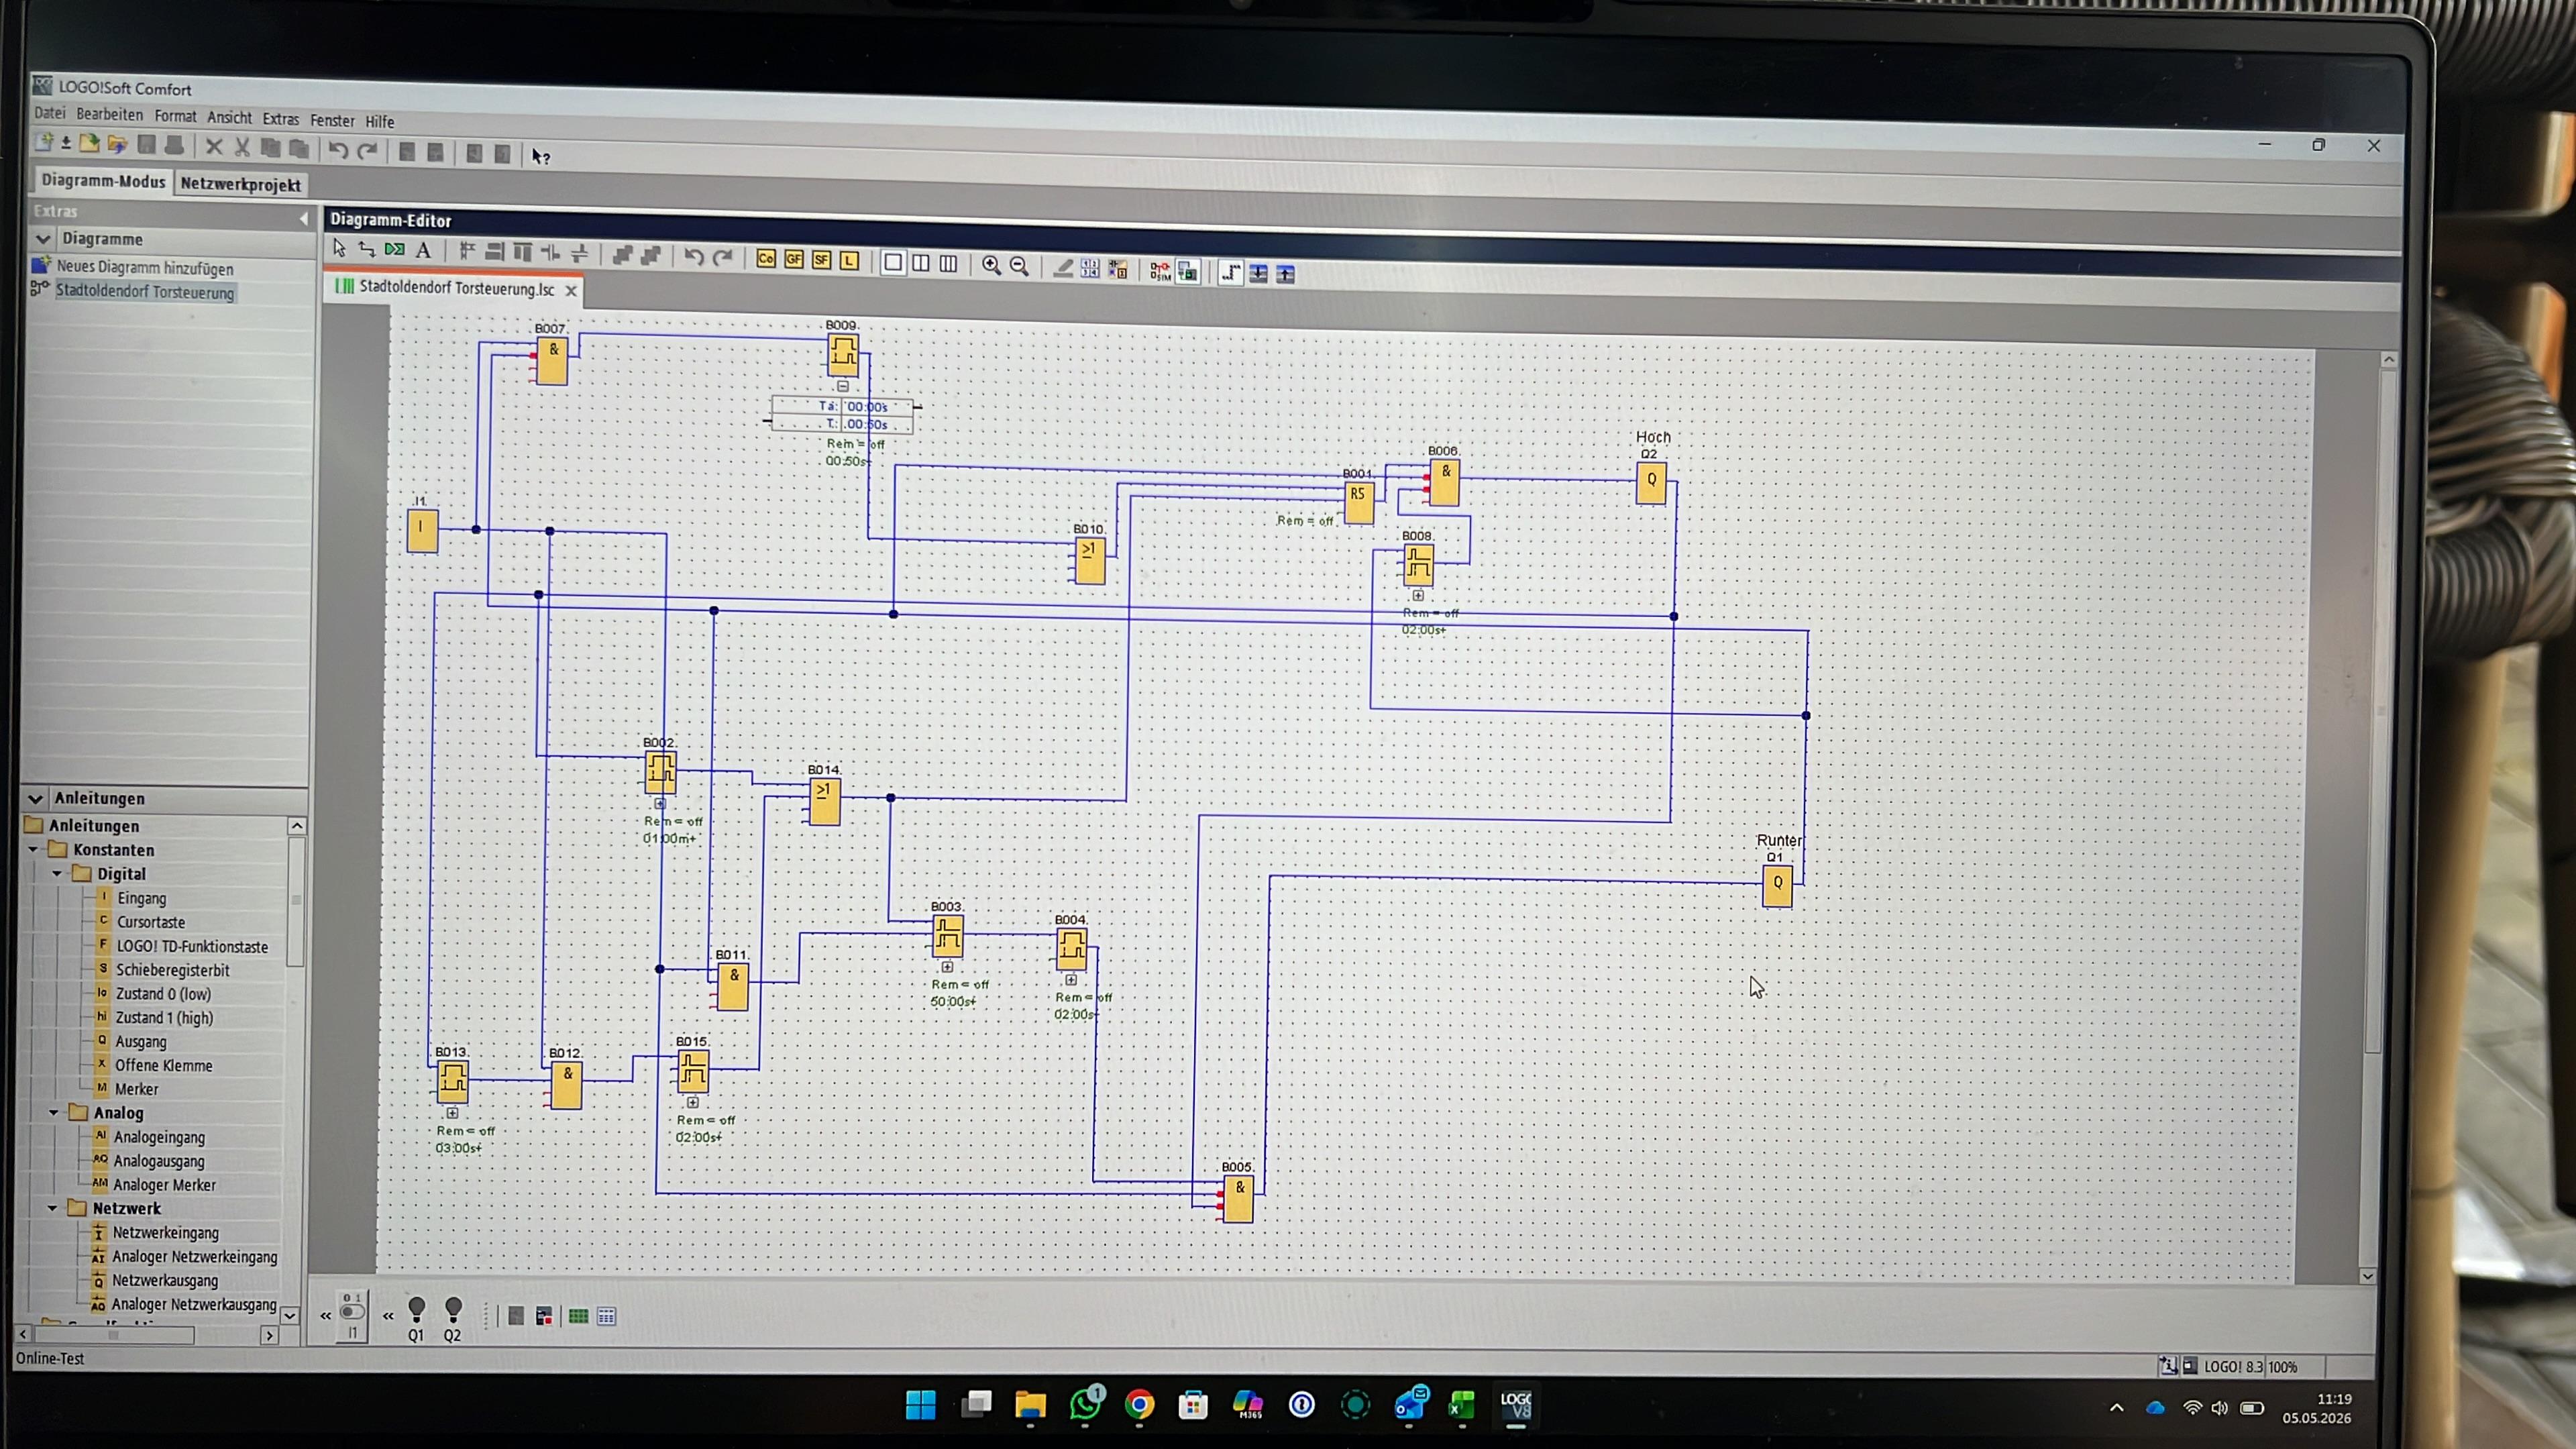Collapse the Anleitungen panel header

coord(36,798)
